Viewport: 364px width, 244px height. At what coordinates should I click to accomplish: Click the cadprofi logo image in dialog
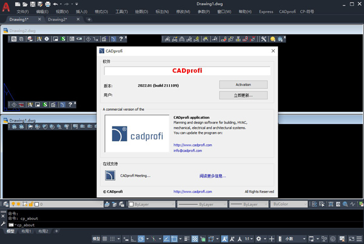tap(137, 134)
